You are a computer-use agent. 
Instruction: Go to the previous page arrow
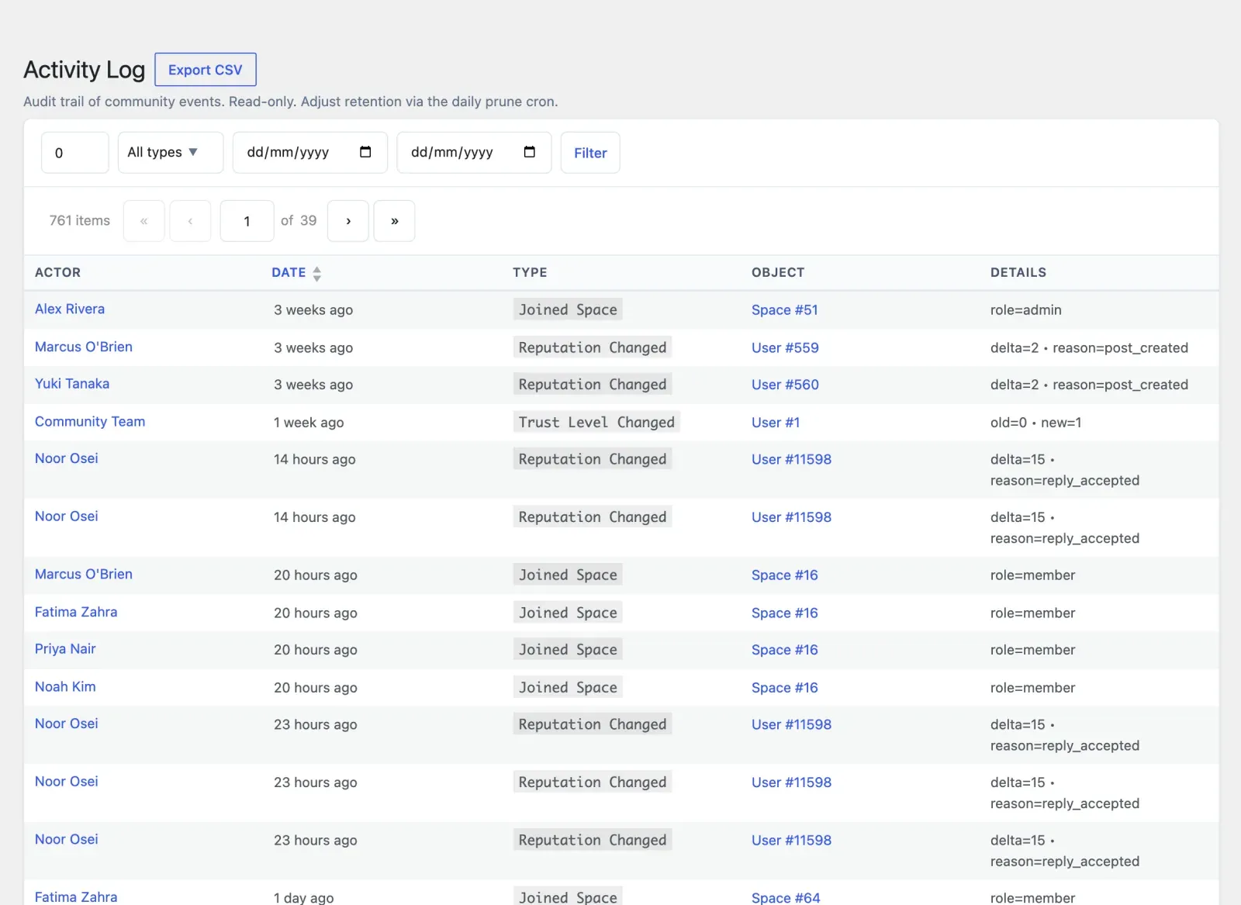[x=190, y=221]
